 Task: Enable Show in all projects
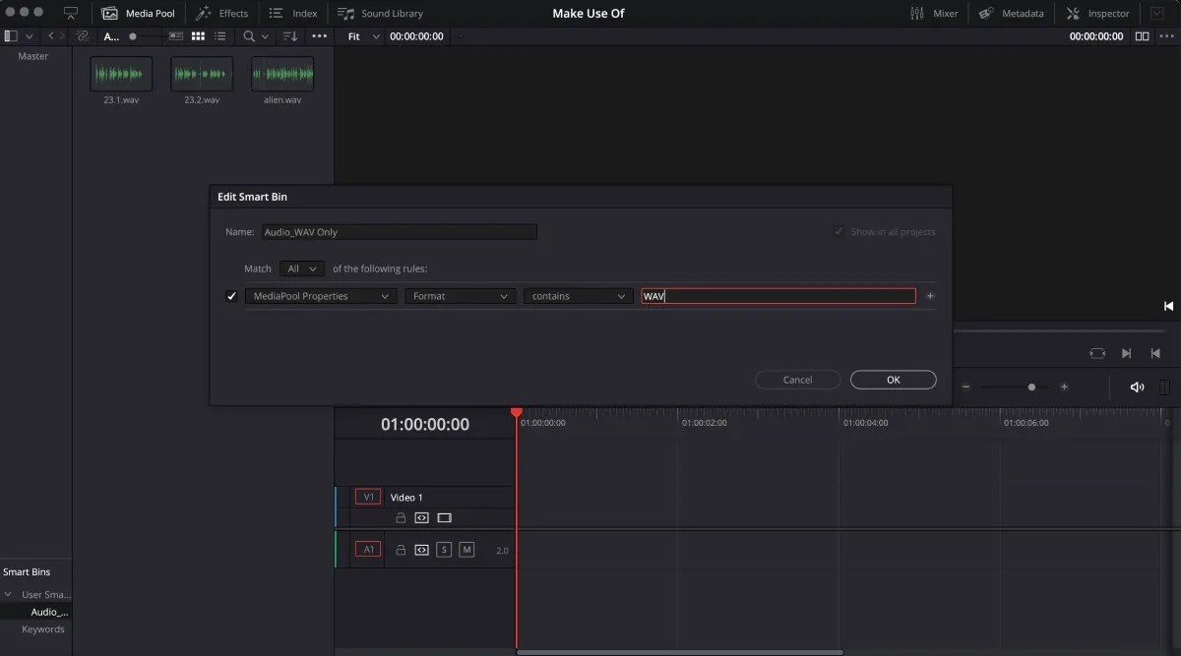pos(839,231)
